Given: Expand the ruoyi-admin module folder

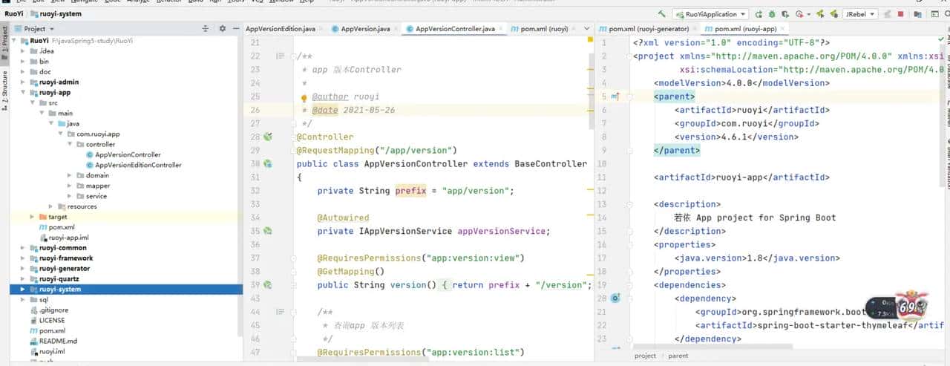Looking at the screenshot, I should (23, 82).
